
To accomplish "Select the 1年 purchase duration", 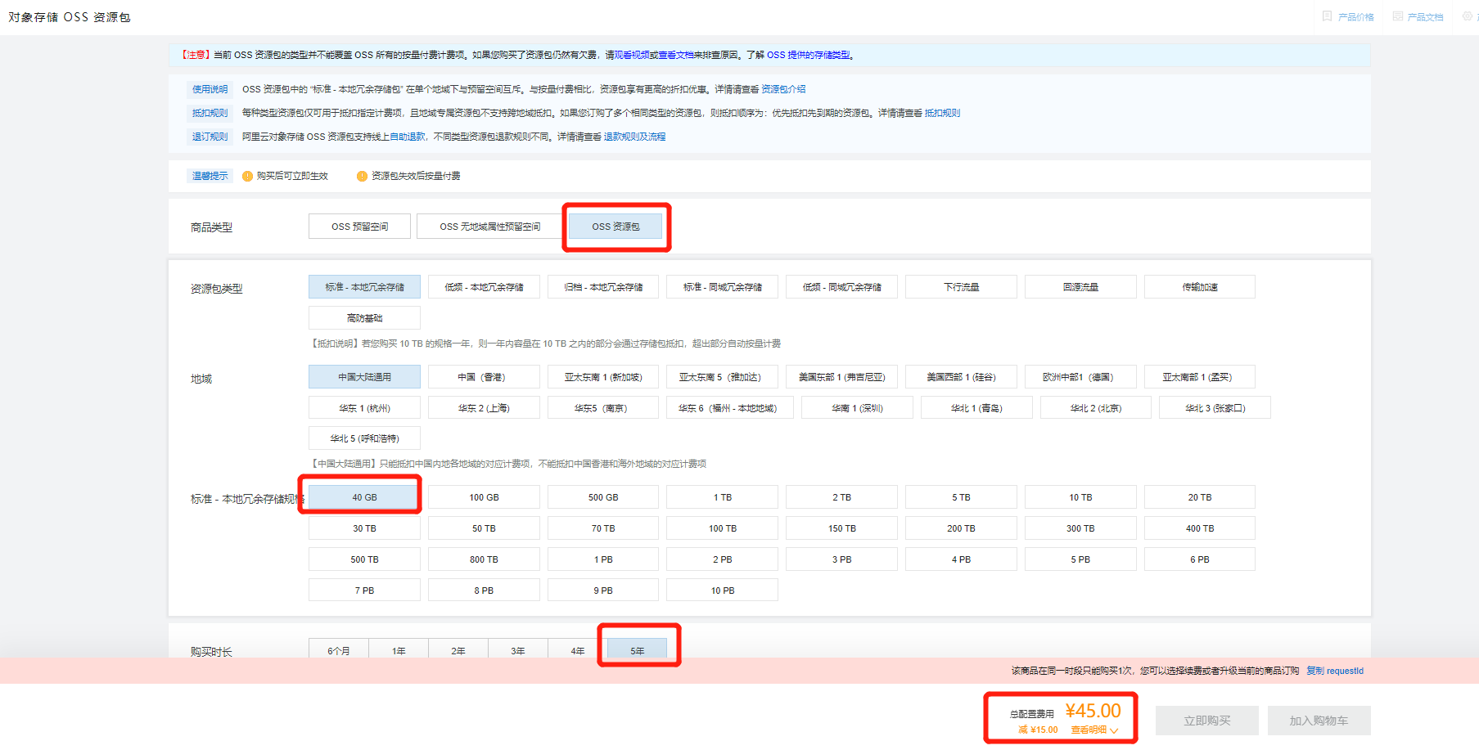I will (x=399, y=650).
